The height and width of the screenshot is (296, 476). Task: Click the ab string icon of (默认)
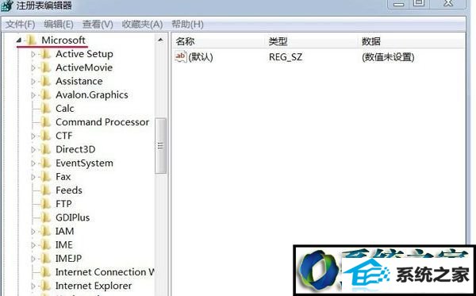click(x=181, y=57)
